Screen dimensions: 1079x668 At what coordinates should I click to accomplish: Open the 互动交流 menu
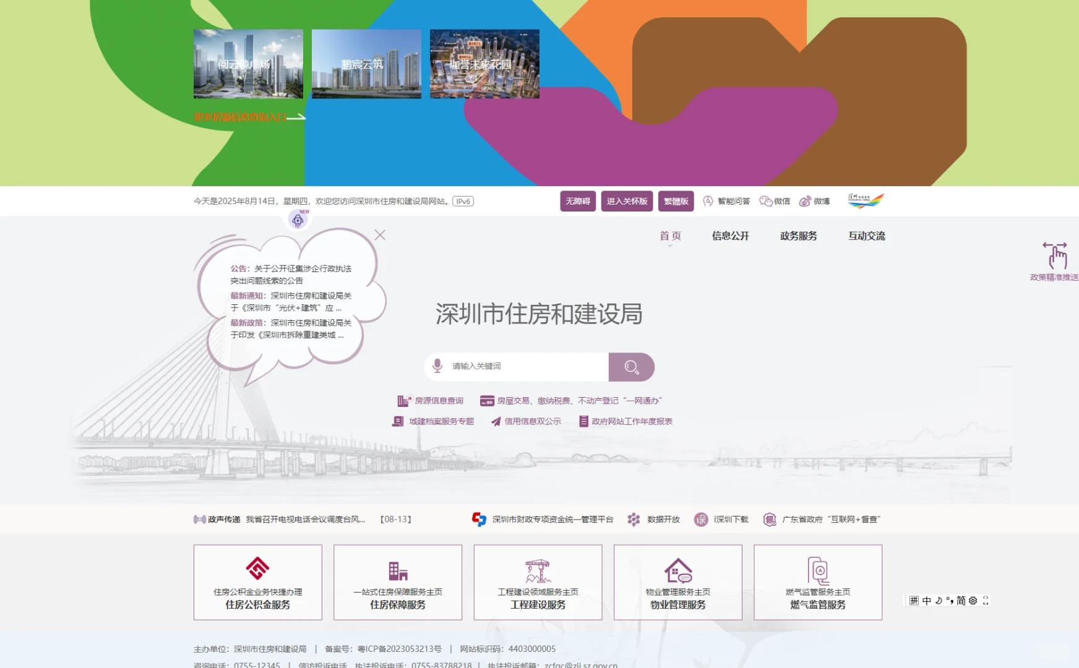tap(867, 236)
